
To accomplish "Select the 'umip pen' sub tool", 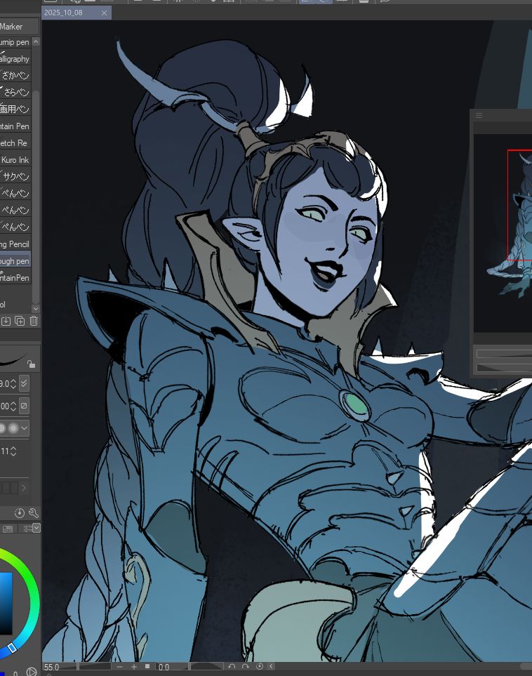I will [15, 42].
